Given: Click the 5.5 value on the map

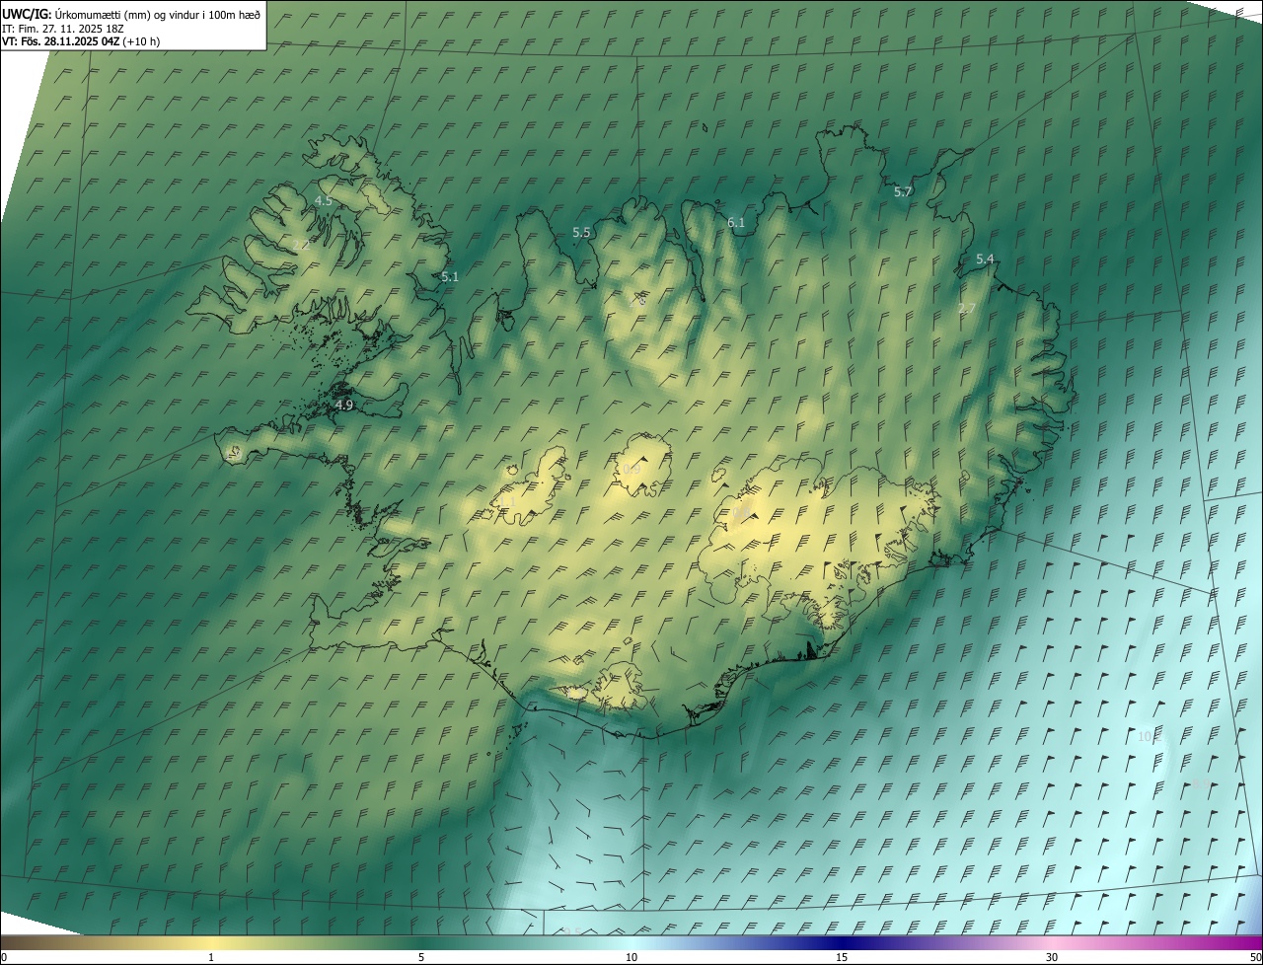Looking at the screenshot, I should (x=581, y=233).
